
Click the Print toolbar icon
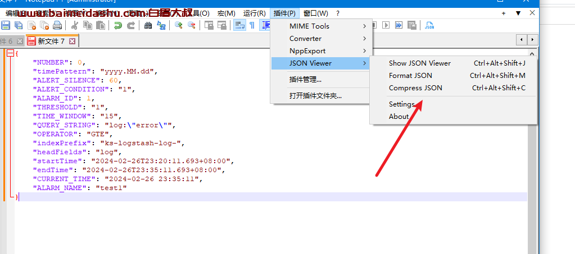tap(57, 25)
